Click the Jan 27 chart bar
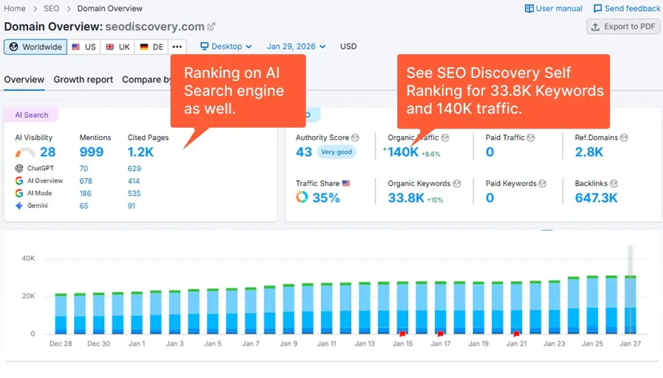 (630, 305)
